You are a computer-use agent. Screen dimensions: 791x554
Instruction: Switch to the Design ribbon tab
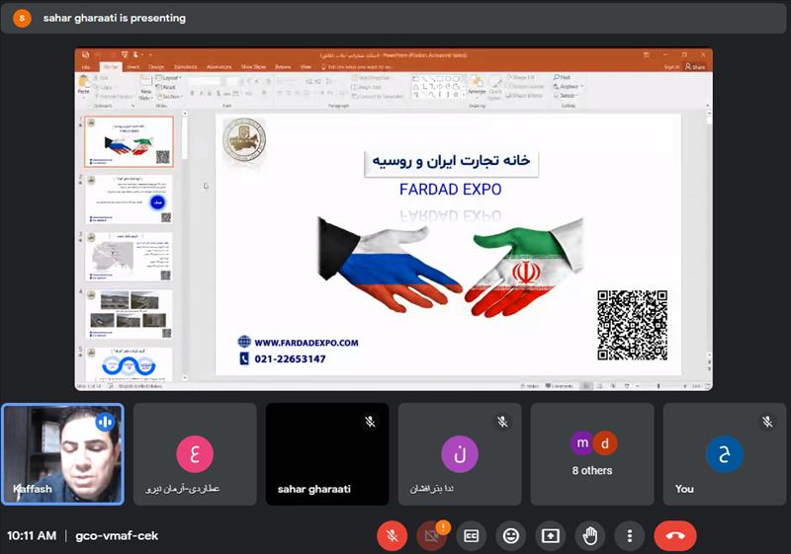156,66
